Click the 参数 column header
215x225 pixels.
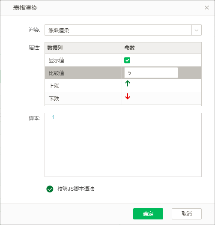pyautogui.click(x=129, y=48)
